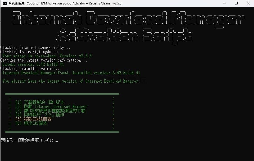Screen dimensions: 254x161
Task: Click menu option [1] 下載最新的 IDM 版本
Action: click(x=40, y=102)
